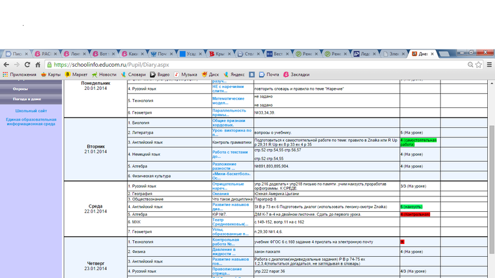495x278 pixels.
Task: Click the zoom magnifier icon in address bar
Action: (471, 65)
